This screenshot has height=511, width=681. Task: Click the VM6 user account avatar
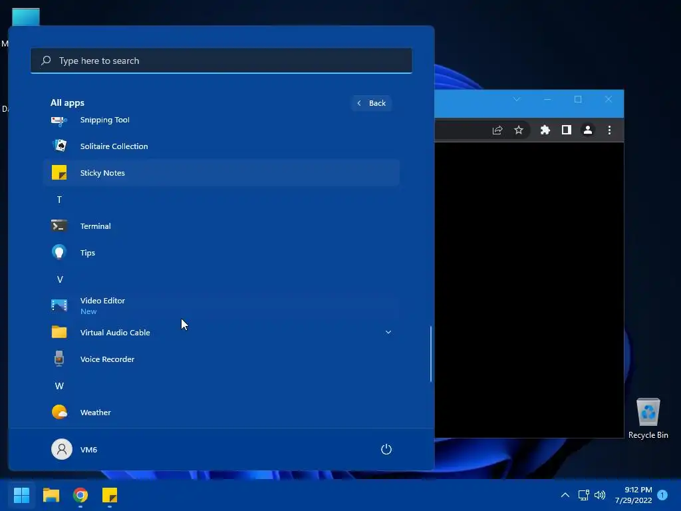[x=62, y=449]
